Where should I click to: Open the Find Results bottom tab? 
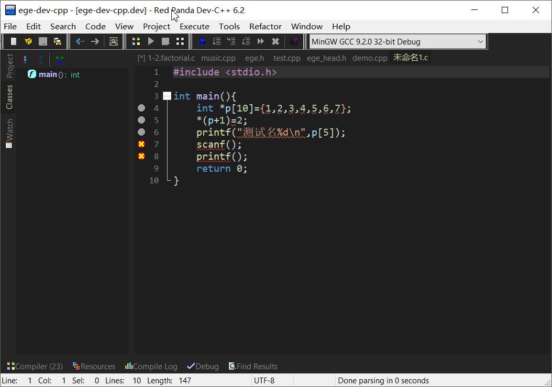[x=253, y=366]
